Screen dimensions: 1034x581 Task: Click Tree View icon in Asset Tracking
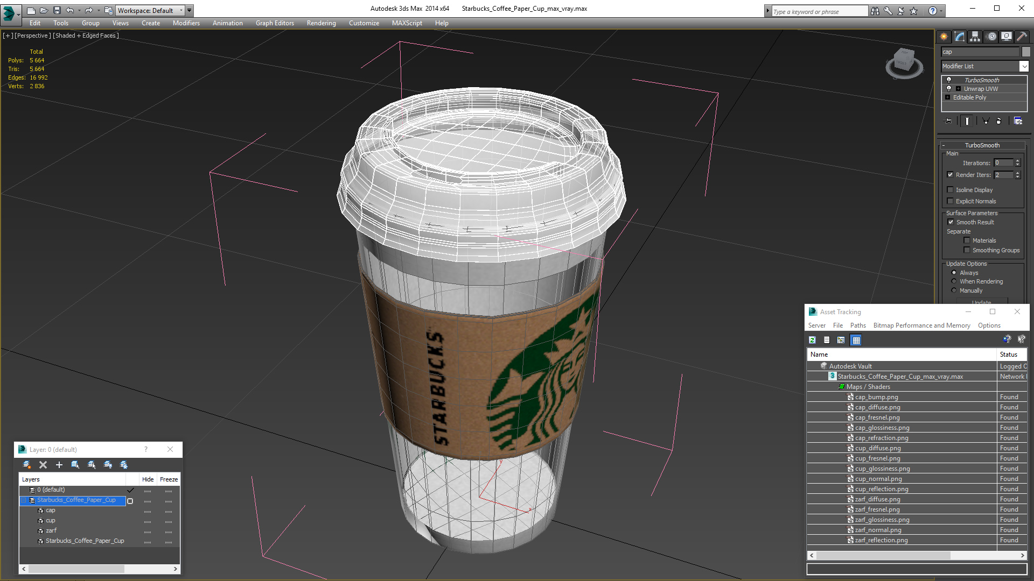pyautogui.click(x=841, y=340)
